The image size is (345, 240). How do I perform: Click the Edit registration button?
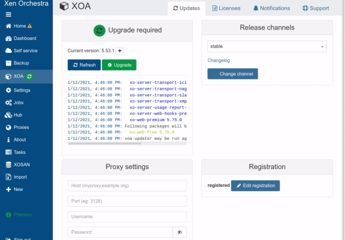point(255,185)
